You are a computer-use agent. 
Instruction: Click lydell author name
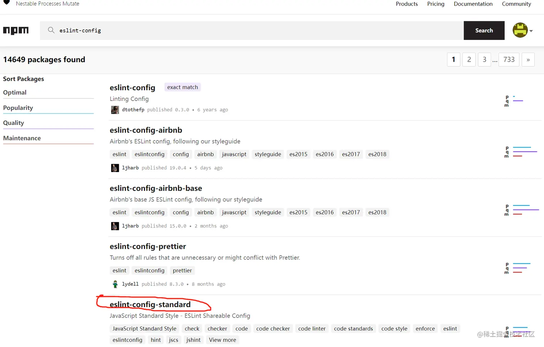click(x=130, y=284)
